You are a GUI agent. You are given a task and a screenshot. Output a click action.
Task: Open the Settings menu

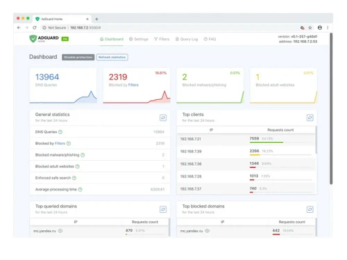coord(139,39)
